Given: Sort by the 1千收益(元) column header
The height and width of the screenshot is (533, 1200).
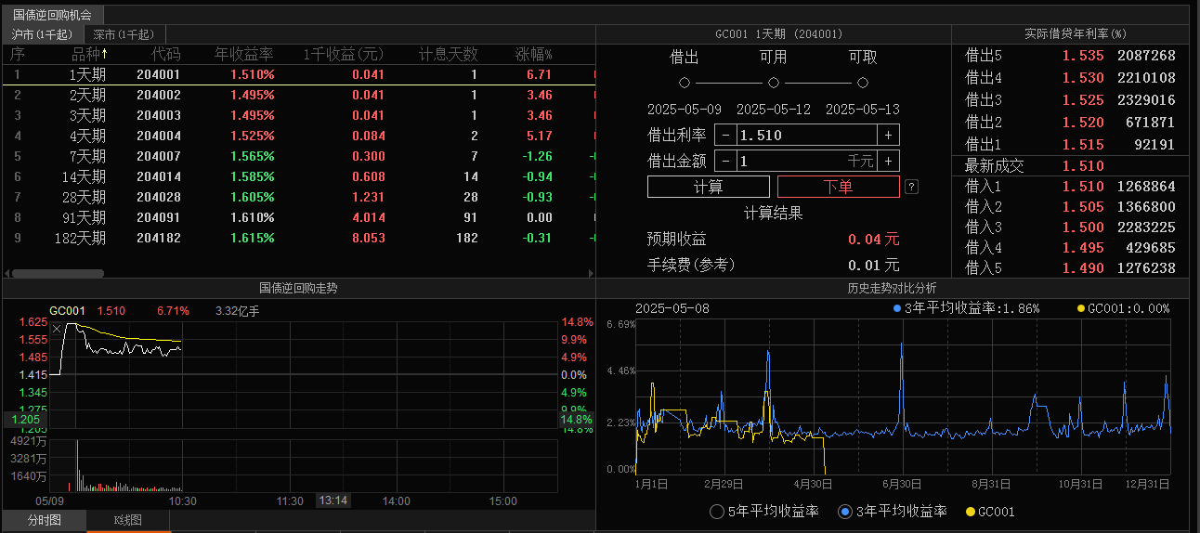Looking at the screenshot, I should click(x=343, y=54).
